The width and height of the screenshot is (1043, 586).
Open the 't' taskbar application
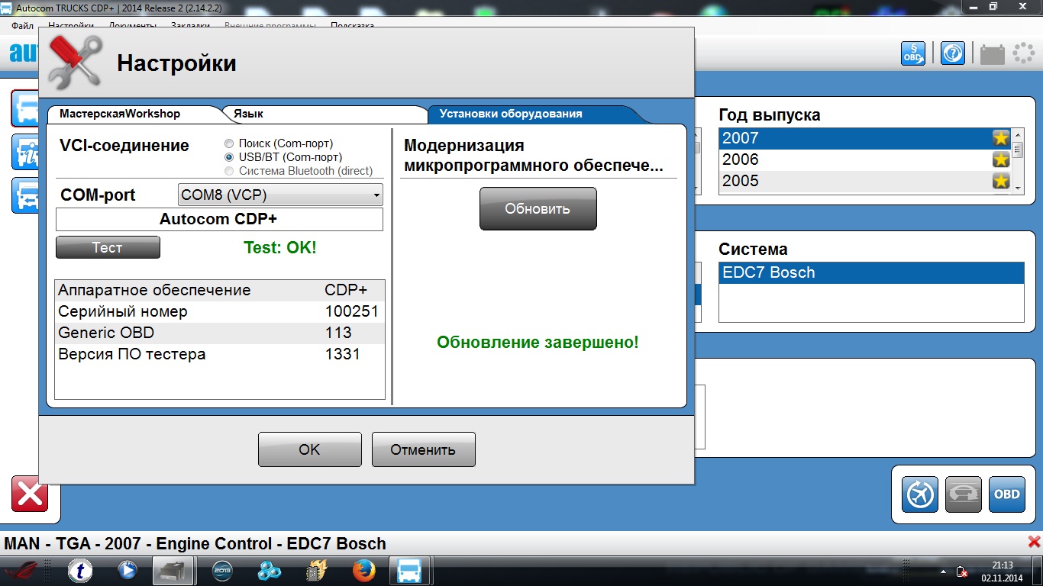(x=80, y=570)
